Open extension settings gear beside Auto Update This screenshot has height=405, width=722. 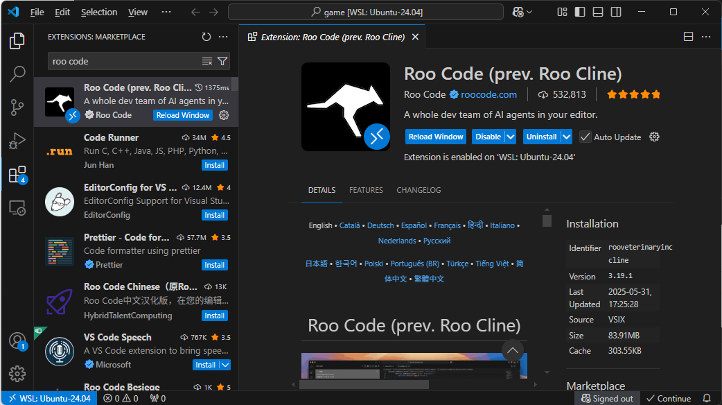pos(654,137)
